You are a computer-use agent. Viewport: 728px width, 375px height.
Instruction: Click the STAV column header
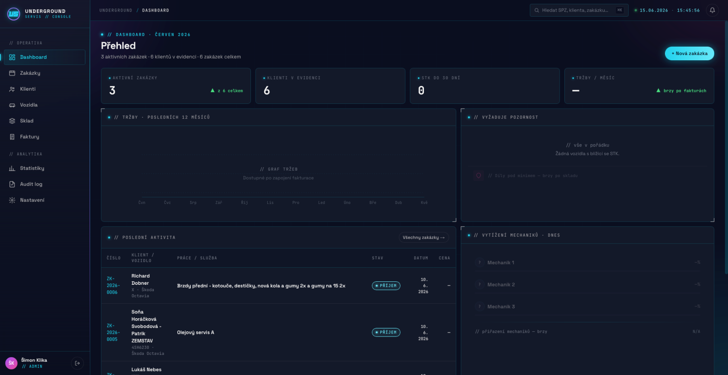[x=377, y=258]
